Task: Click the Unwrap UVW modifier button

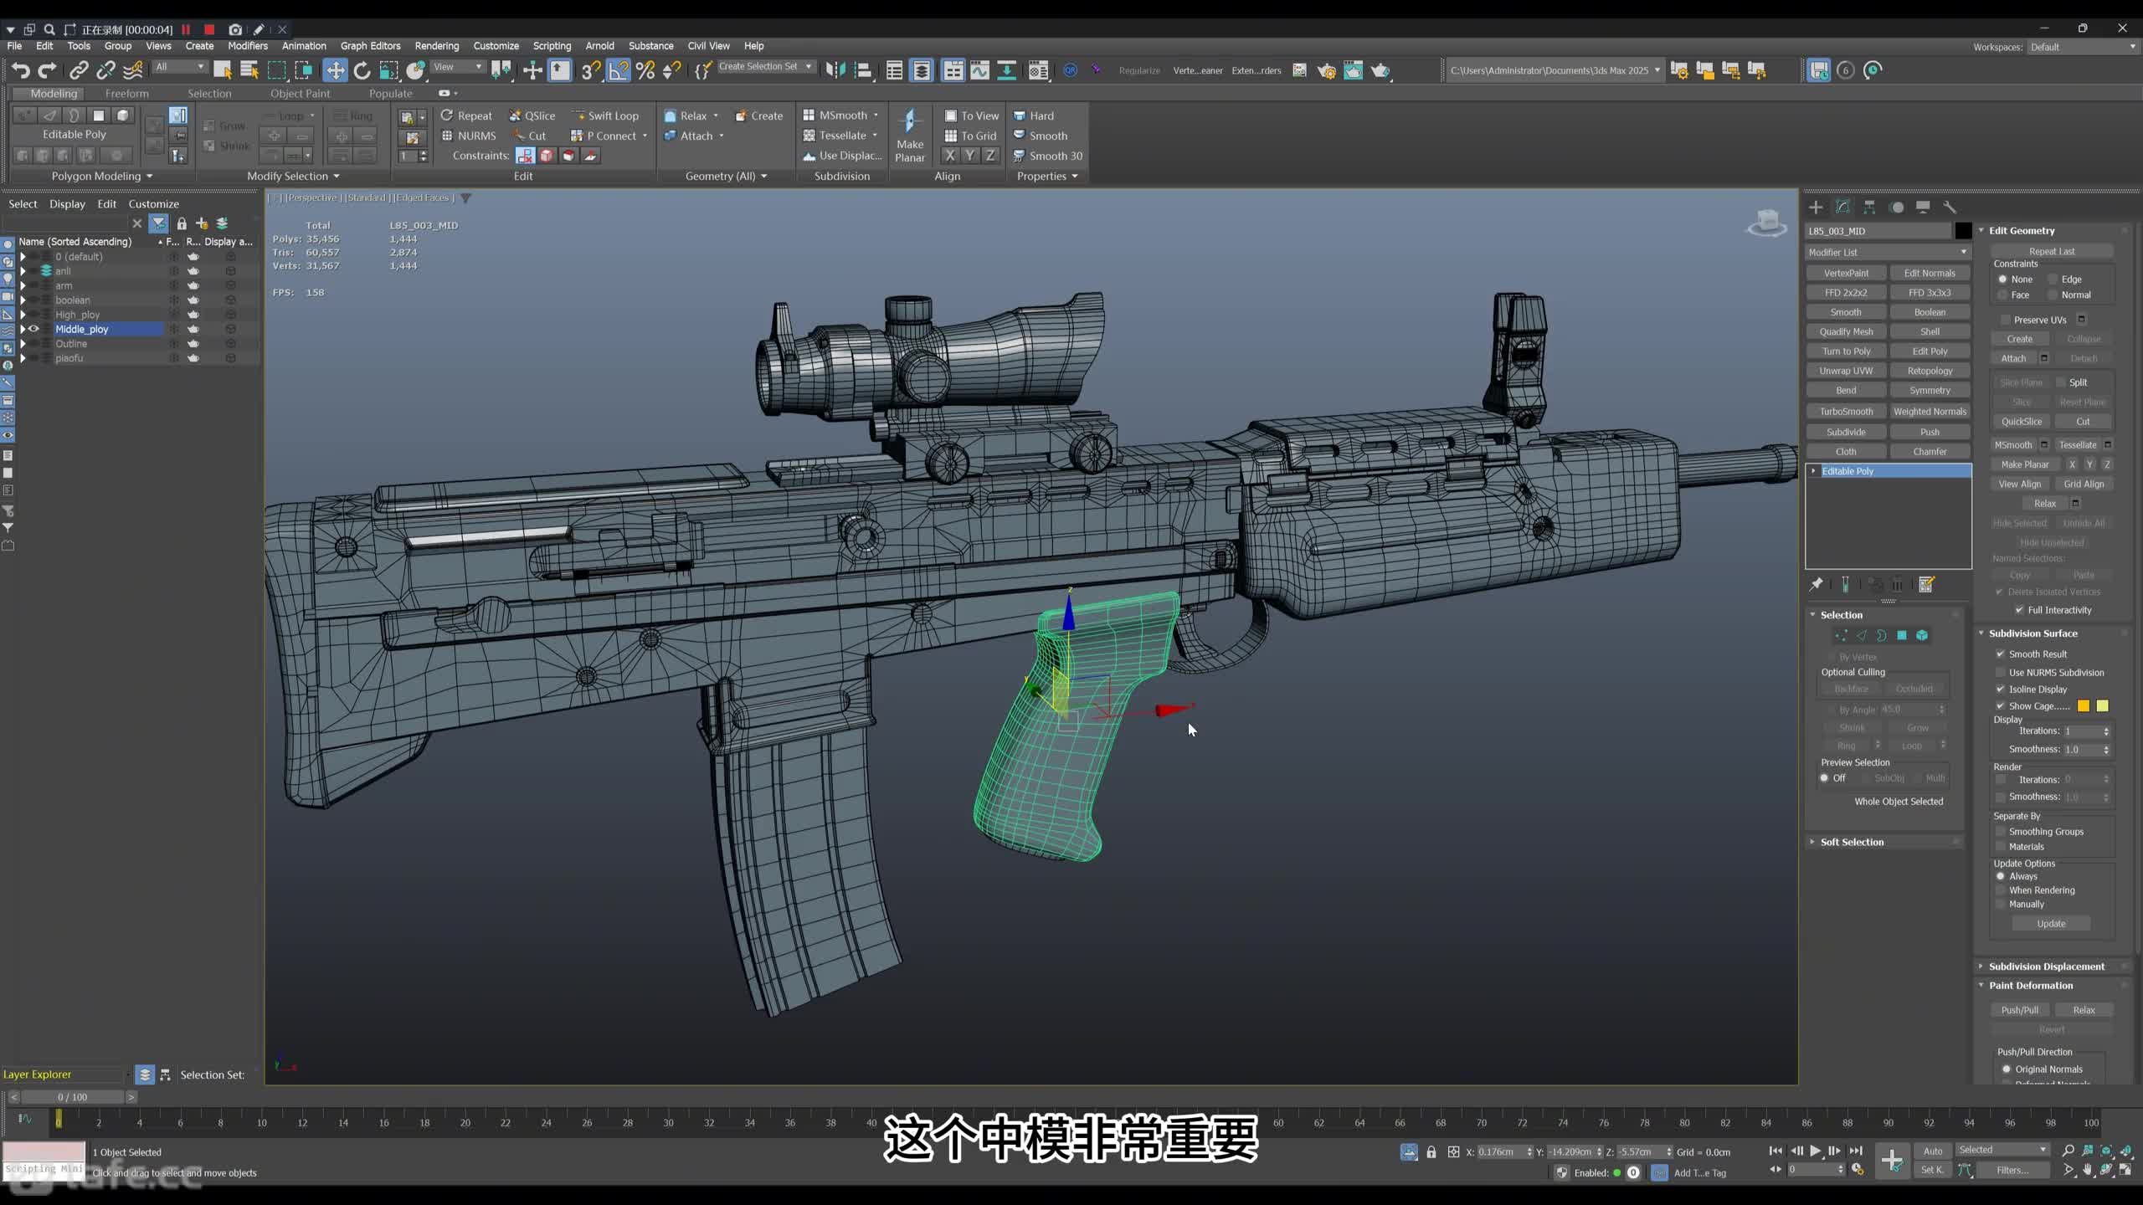Action: coord(1846,371)
